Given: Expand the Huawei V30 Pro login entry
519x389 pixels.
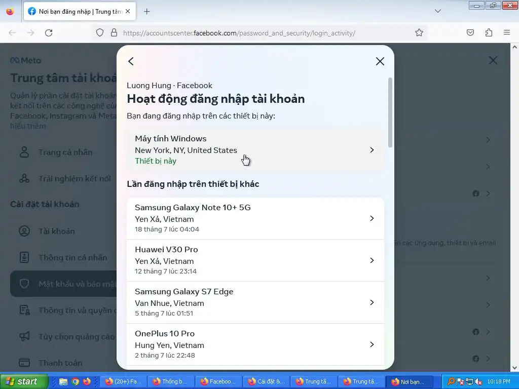Looking at the screenshot, I should (255, 260).
